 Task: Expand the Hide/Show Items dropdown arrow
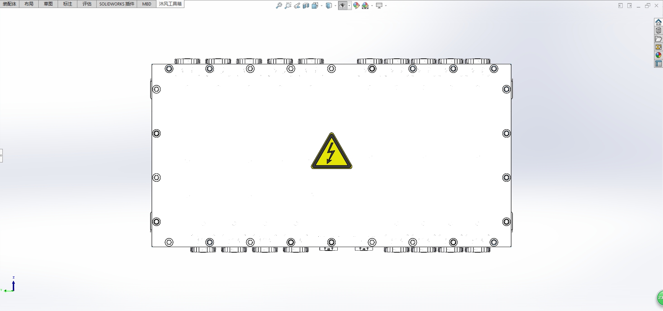click(x=349, y=6)
